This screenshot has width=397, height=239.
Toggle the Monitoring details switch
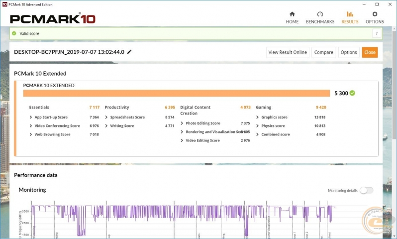tap(366, 190)
